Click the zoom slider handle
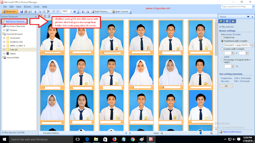This screenshot has width=255, height=143. 200,133
